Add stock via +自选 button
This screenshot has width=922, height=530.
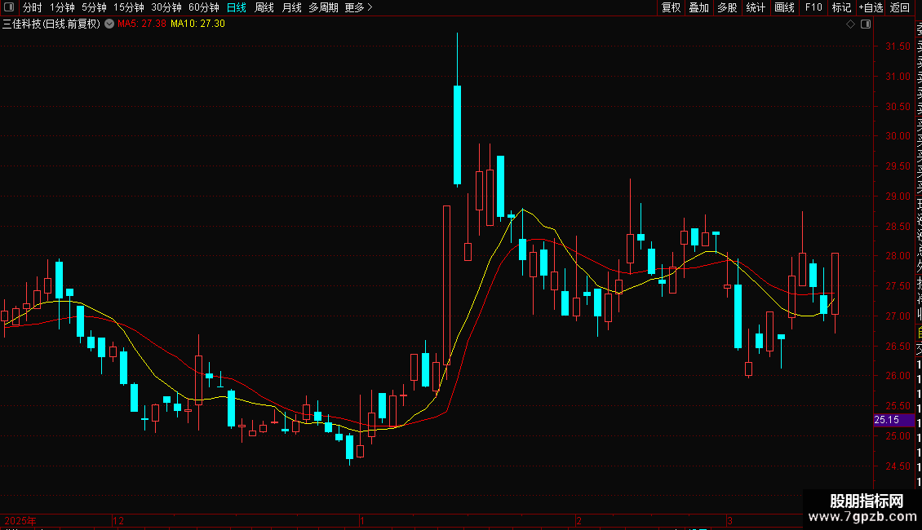tap(871, 7)
